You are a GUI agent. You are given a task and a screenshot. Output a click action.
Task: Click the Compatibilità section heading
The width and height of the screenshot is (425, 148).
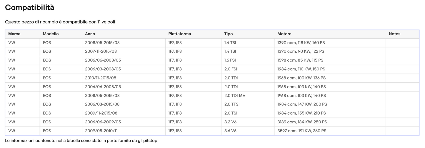click(x=29, y=8)
